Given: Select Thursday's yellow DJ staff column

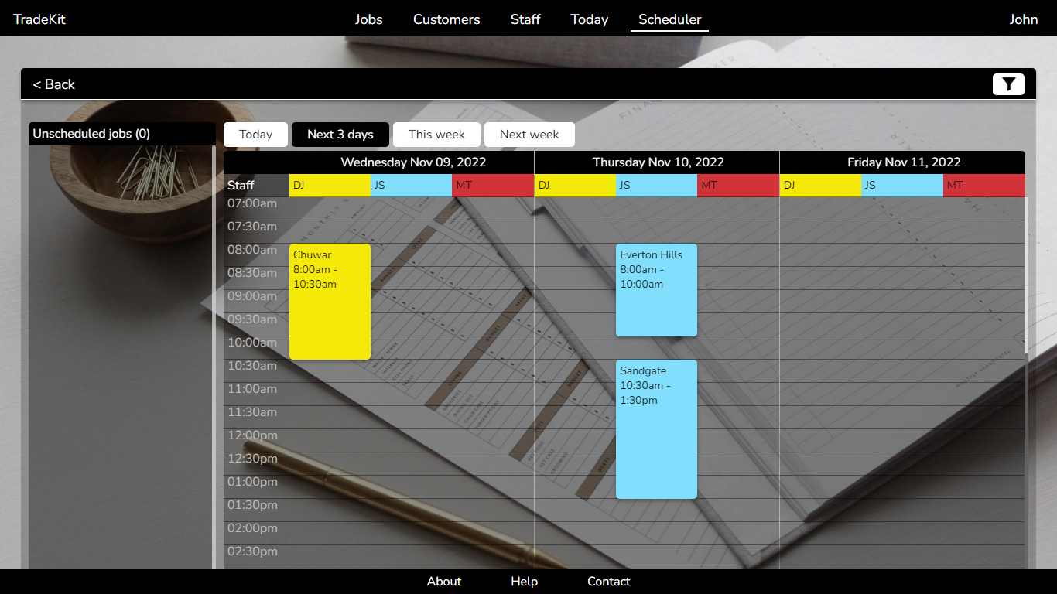Looking at the screenshot, I should tap(575, 186).
